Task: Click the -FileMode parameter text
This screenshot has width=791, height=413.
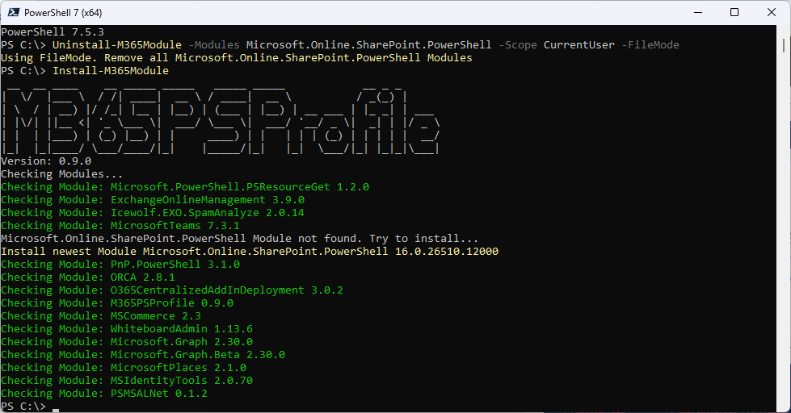Action: (650, 45)
